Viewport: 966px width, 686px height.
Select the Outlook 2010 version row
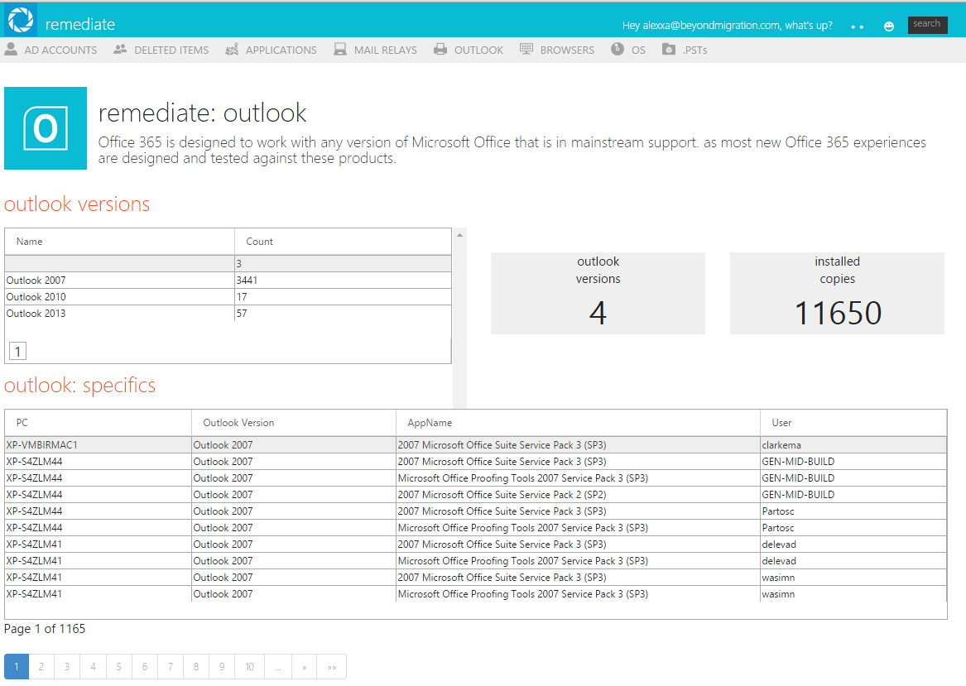[x=228, y=297]
